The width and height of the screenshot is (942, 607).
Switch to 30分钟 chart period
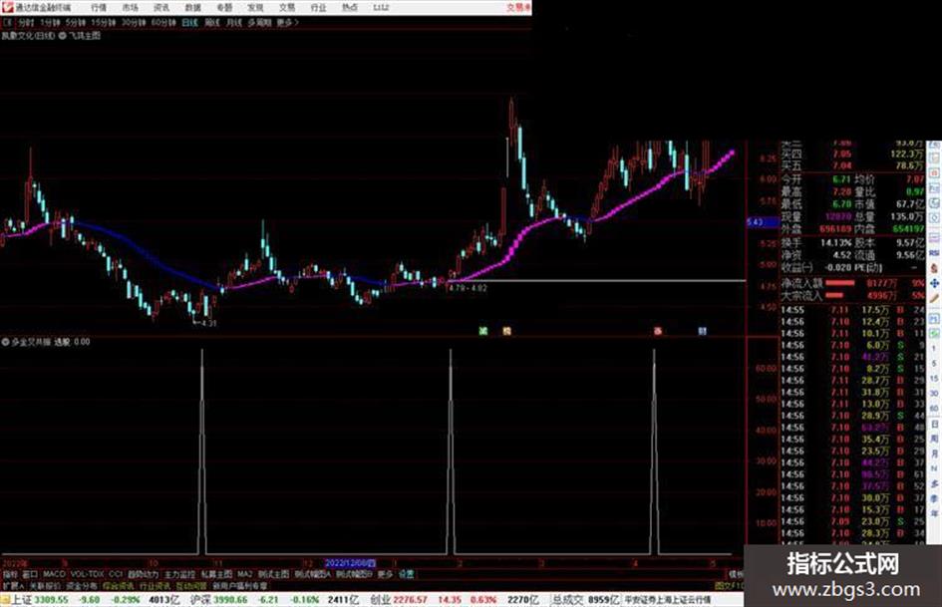pyautogui.click(x=133, y=23)
